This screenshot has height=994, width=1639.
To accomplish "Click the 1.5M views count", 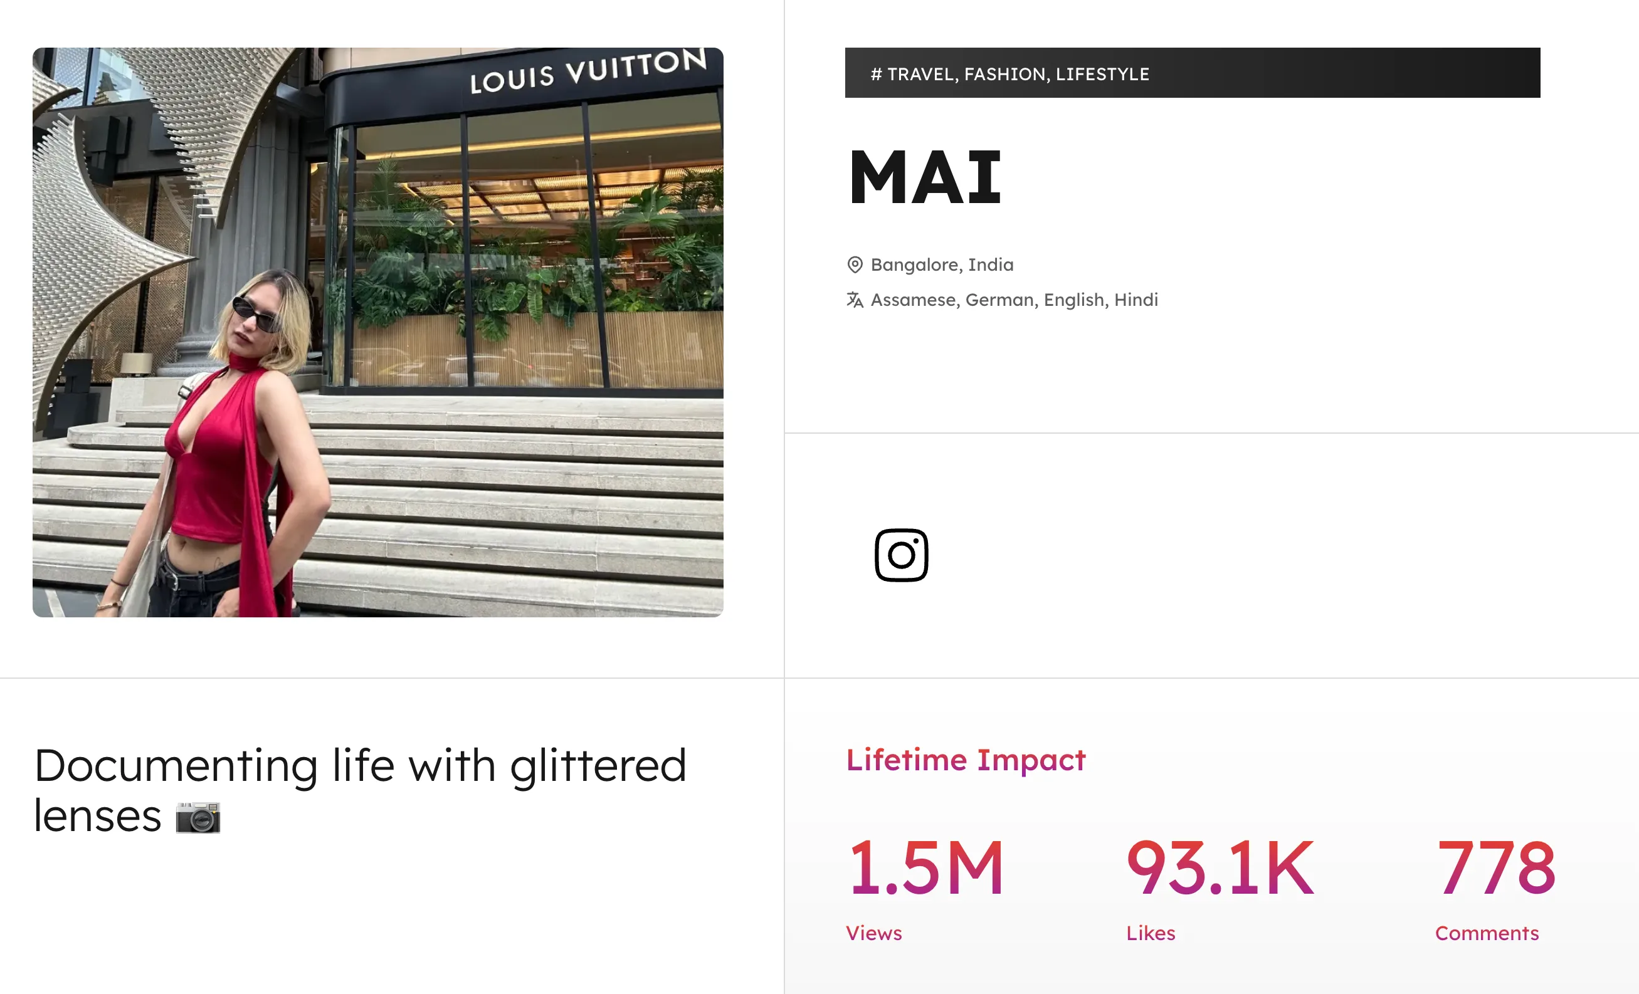I will (925, 867).
